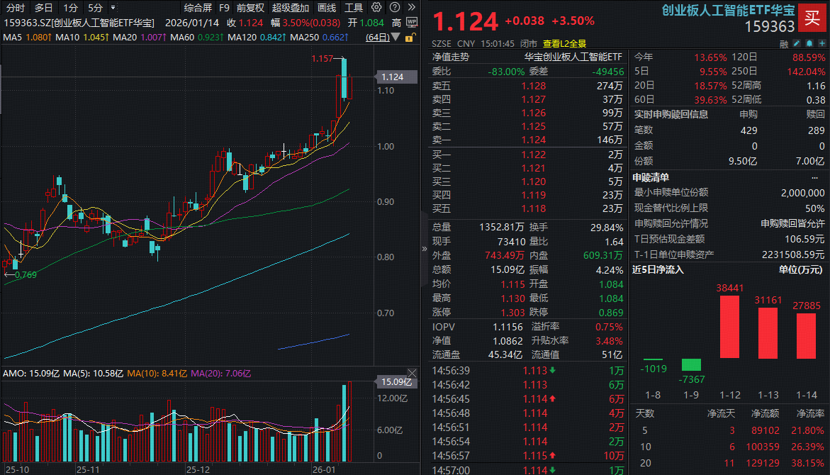Select the 融 margin icon
Image resolution: width=830 pixels, height=475 pixels.
point(784,43)
